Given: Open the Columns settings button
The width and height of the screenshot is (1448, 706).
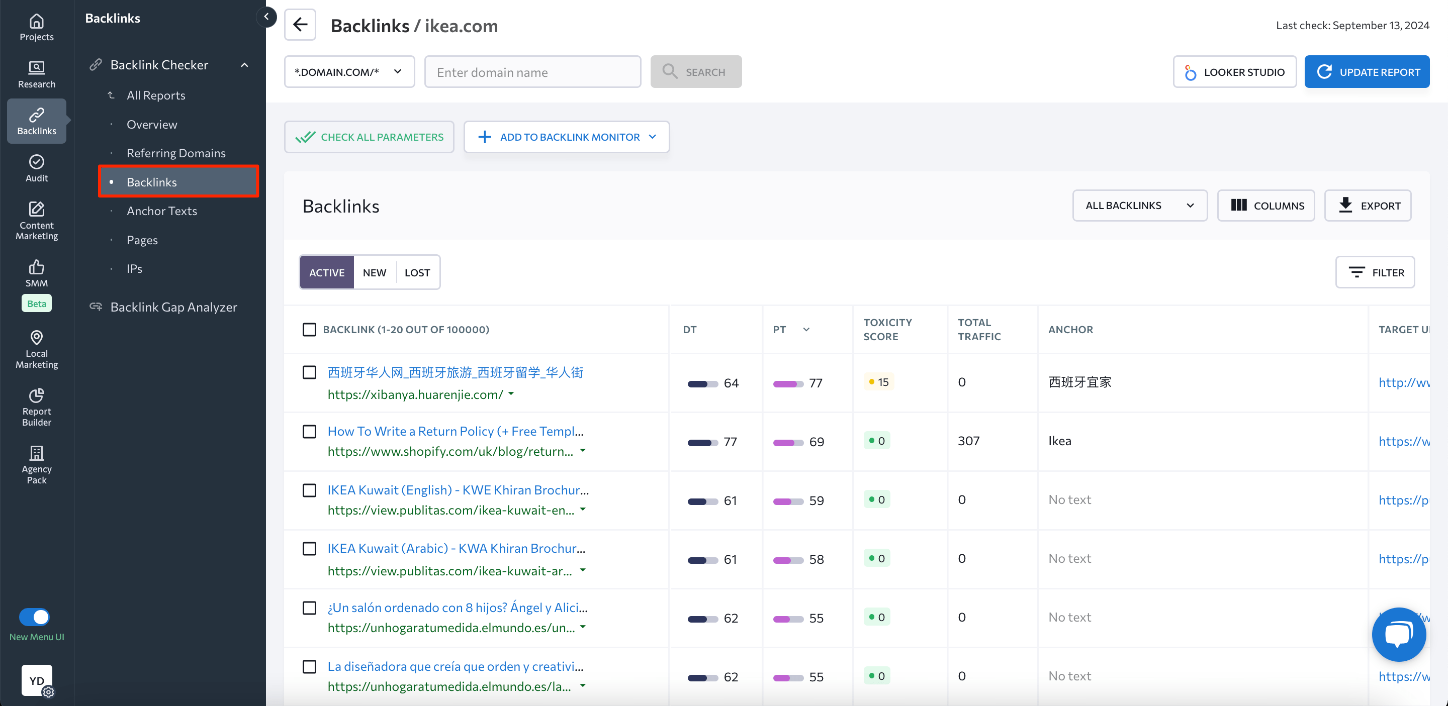Looking at the screenshot, I should 1266,206.
